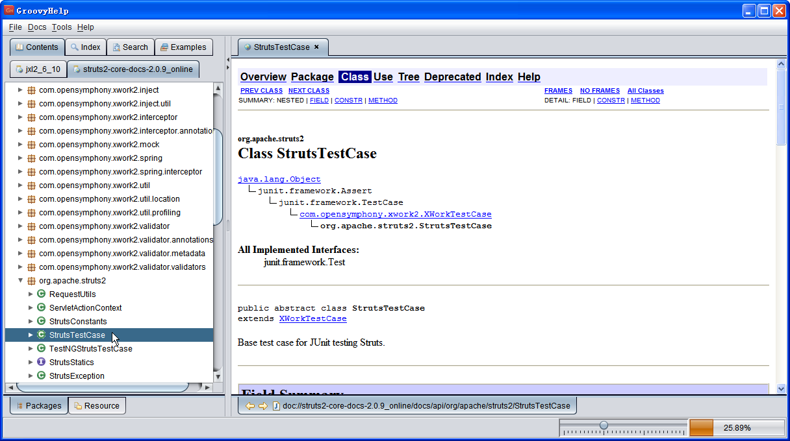The image size is (790, 441).
Task: Open the Deprecated javadoc link
Action: coord(453,77)
